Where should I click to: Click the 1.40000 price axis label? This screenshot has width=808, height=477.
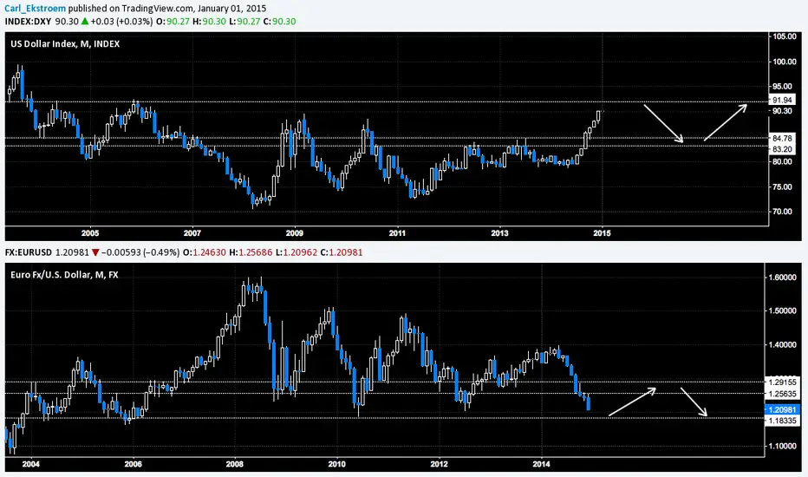coord(782,344)
